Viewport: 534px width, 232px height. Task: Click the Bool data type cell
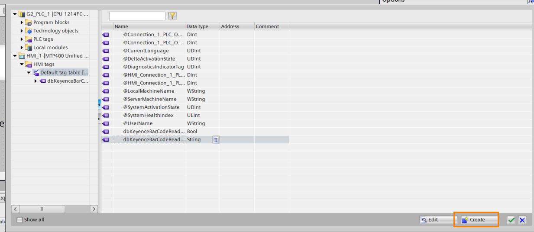pyautogui.click(x=203, y=132)
